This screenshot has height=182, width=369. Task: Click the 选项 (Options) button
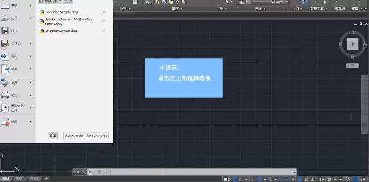point(53,136)
